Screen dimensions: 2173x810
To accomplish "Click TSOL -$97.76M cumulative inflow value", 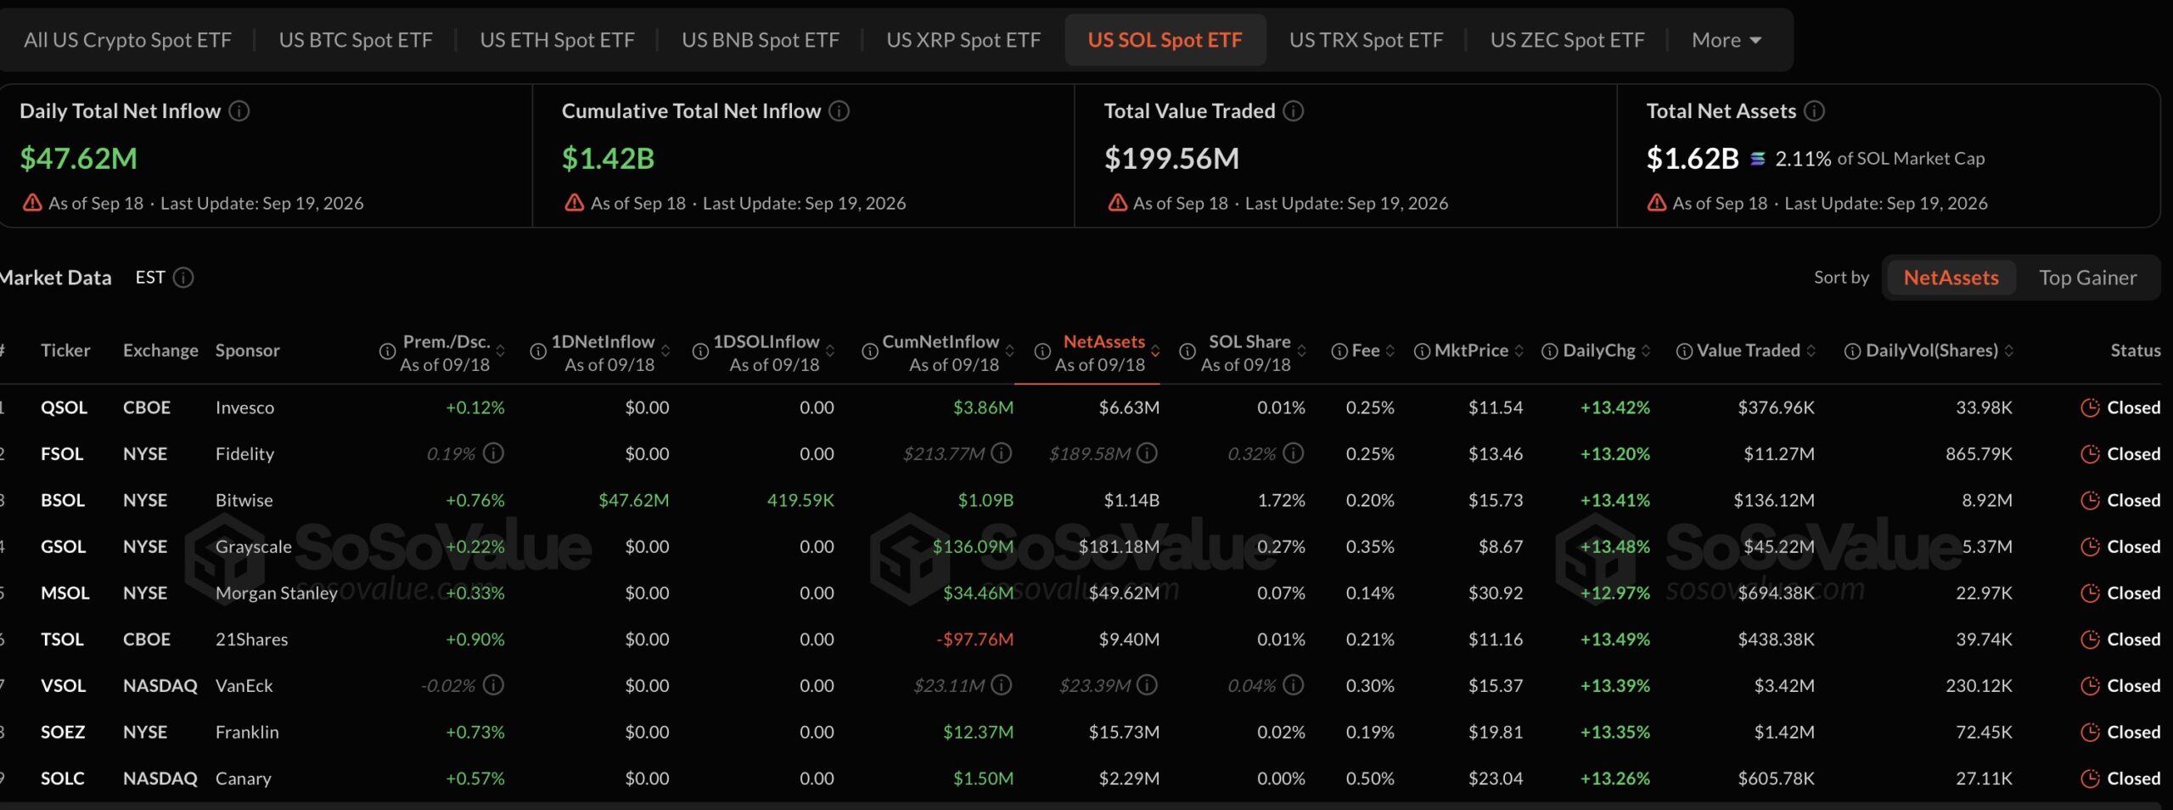I will pyautogui.click(x=974, y=639).
